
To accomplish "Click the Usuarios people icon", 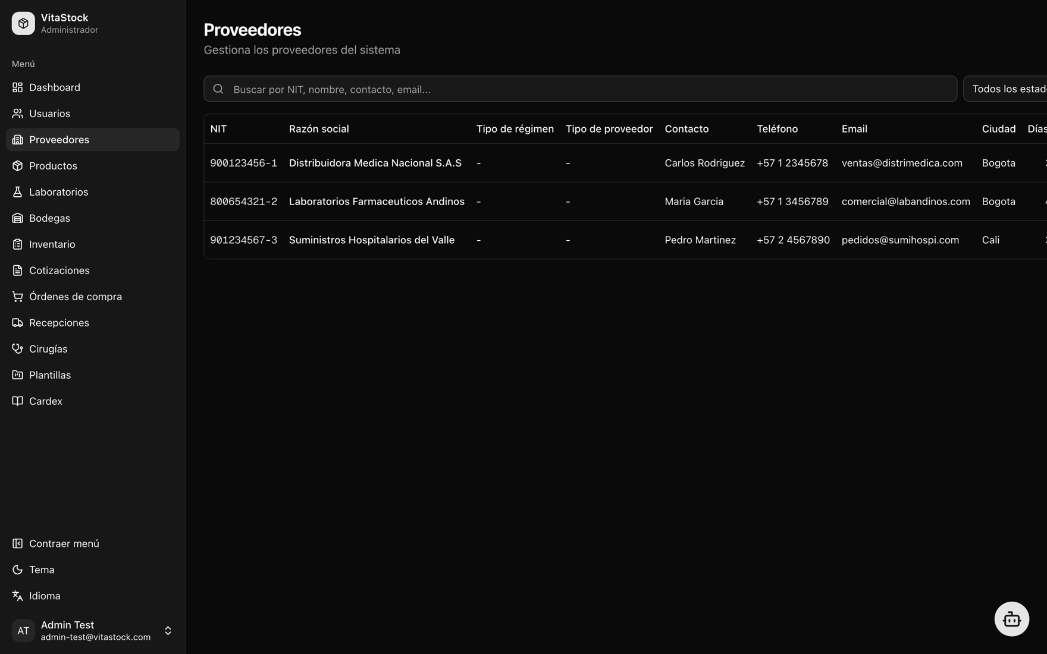I will 17,114.
